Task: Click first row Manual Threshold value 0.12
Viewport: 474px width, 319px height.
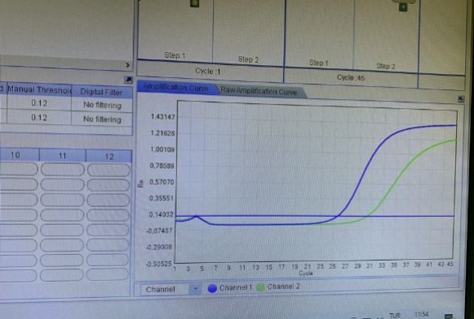Action: click(x=39, y=103)
